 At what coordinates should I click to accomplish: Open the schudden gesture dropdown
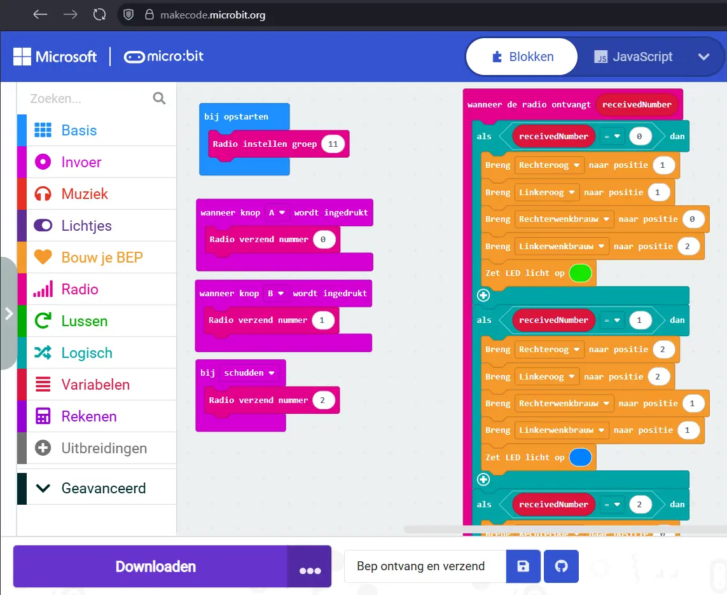249,373
